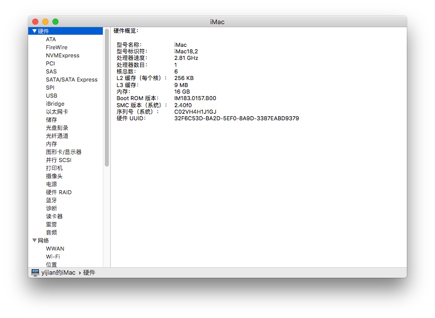Open the 摄像头 section
Screen dimensions: 435x318
click(x=54, y=176)
